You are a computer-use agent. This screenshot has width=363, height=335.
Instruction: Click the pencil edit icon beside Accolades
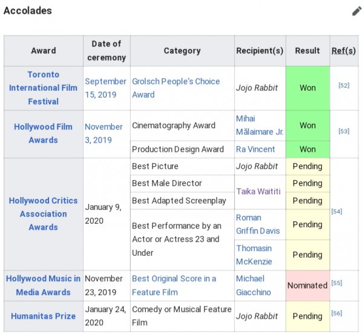(356, 11)
